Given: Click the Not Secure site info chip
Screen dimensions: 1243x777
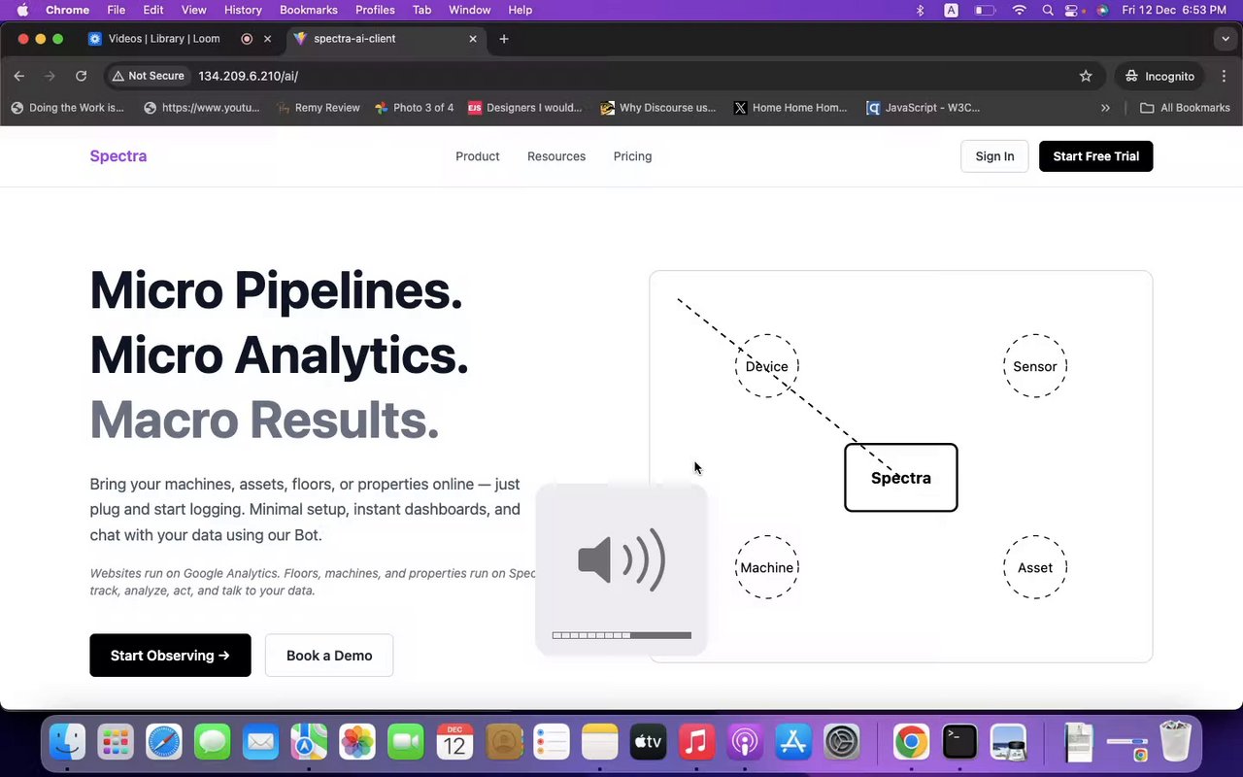Looking at the screenshot, I should click(x=148, y=76).
